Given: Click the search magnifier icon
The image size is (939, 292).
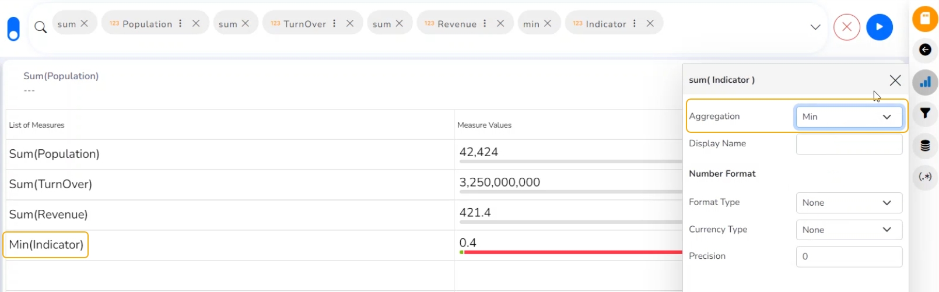Looking at the screenshot, I should coord(40,27).
